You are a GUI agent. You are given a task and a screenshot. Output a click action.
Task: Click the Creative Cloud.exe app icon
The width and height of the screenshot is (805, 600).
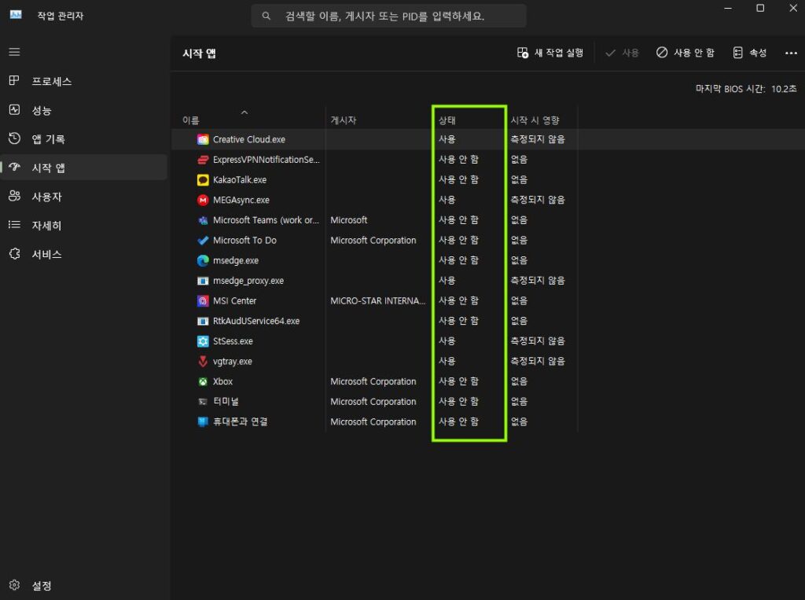click(203, 140)
